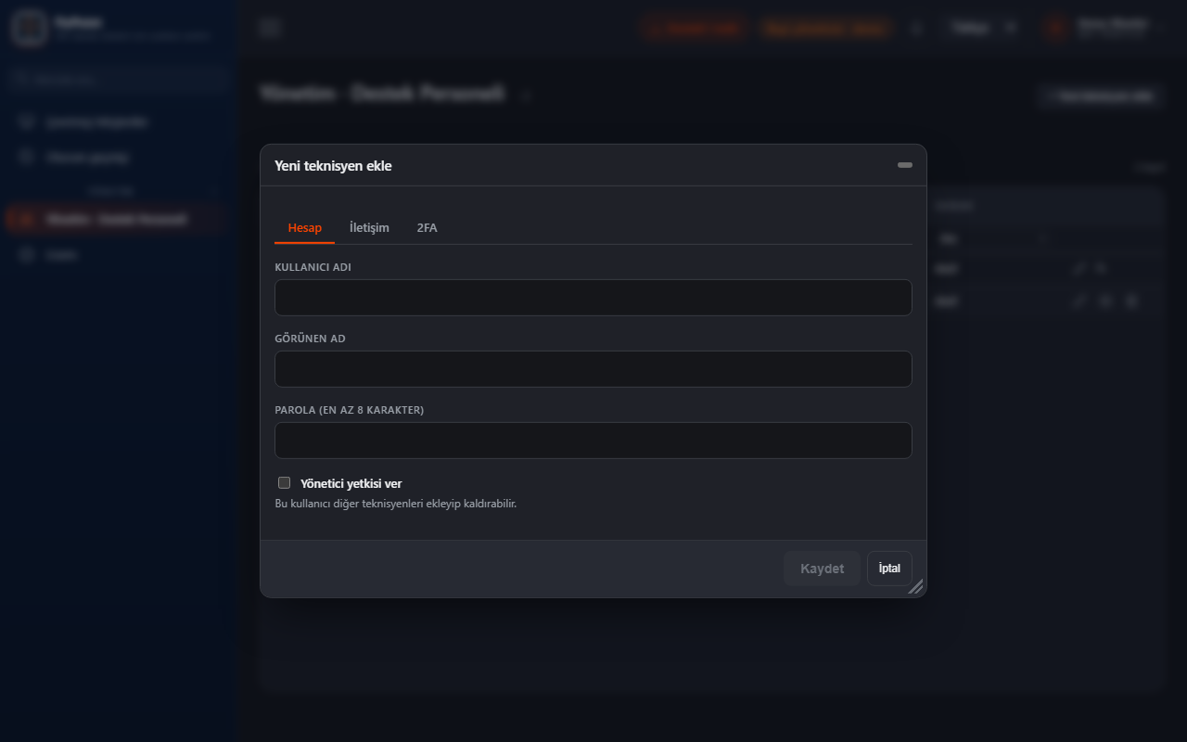Select the highlighted Yönetim sidebar item

[x=116, y=220]
